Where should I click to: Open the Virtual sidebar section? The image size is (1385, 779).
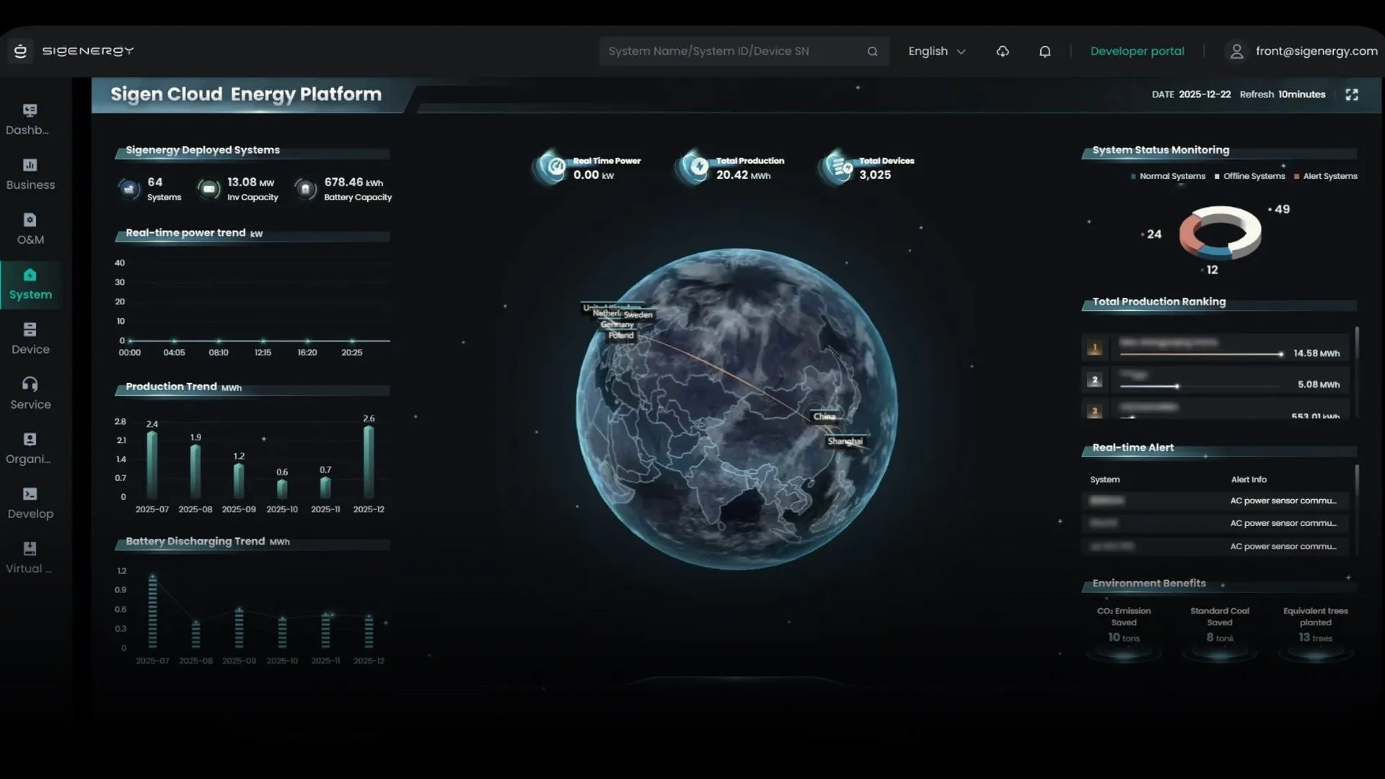pos(30,558)
